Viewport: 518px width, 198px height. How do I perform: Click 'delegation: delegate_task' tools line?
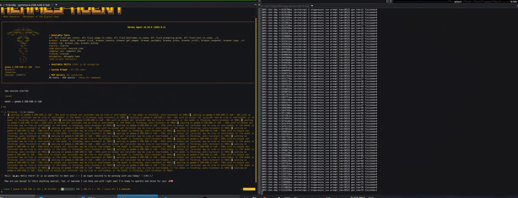(x=64, y=56)
